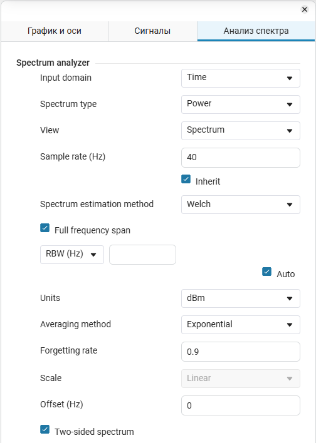
Task: Expand the Averaging method dropdown
Action: tap(240, 324)
